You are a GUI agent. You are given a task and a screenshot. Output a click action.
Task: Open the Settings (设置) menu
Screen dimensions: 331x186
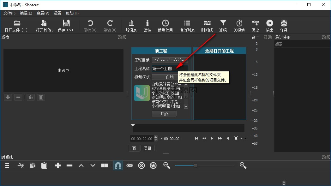point(57,13)
